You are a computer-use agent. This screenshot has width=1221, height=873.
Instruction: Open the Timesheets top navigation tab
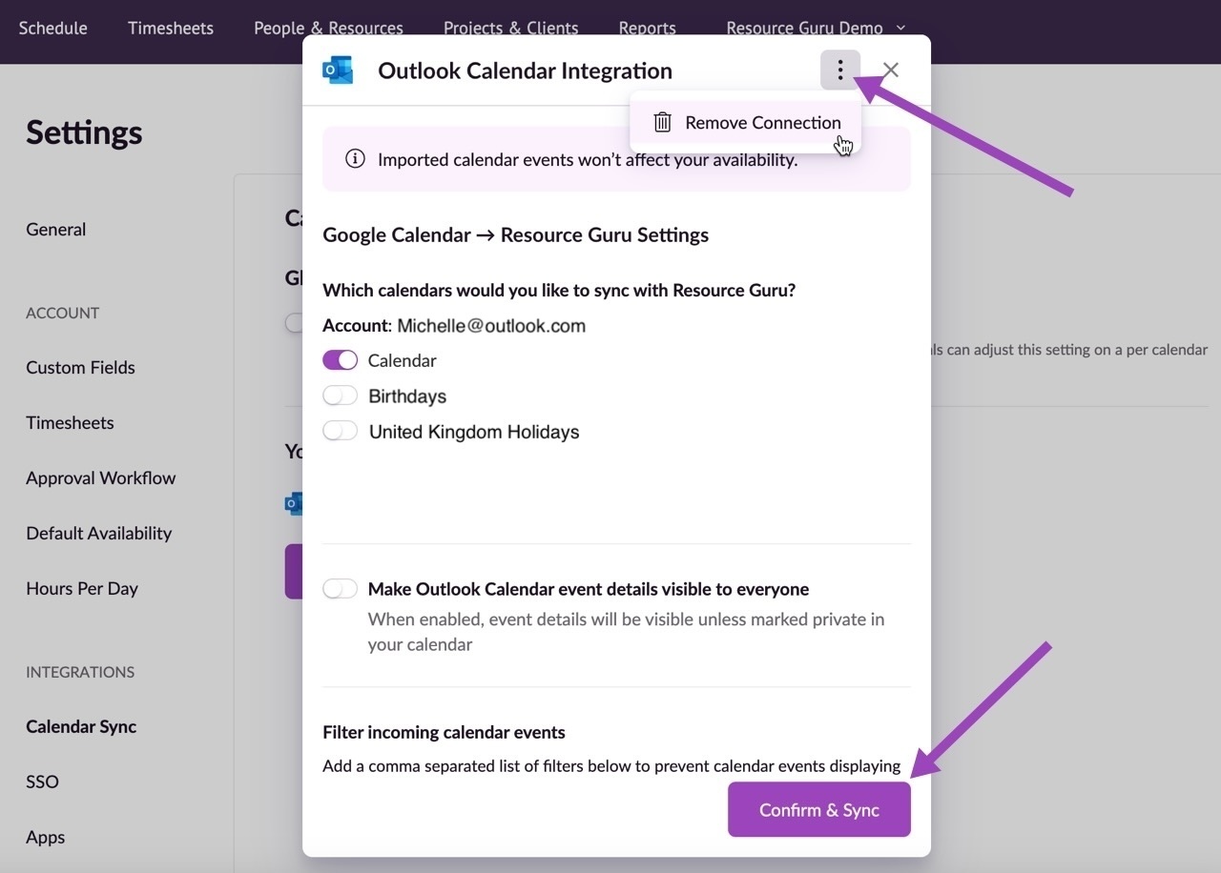click(x=171, y=28)
